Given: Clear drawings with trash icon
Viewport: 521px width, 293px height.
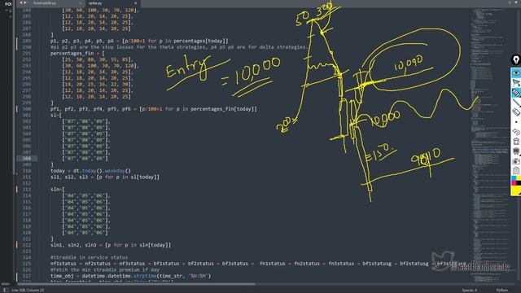Looking at the screenshot, I should [x=515, y=142].
